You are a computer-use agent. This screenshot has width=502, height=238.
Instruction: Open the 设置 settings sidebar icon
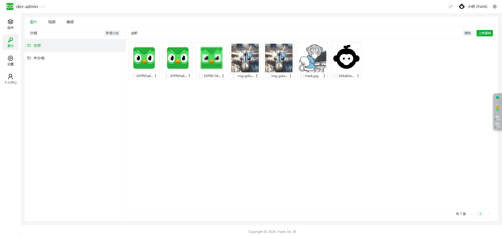tap(10, 61)
